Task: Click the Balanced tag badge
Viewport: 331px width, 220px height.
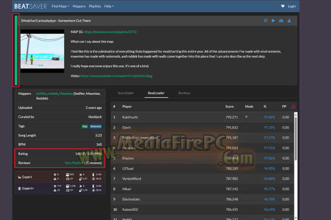Action: [x=96, y=126]
